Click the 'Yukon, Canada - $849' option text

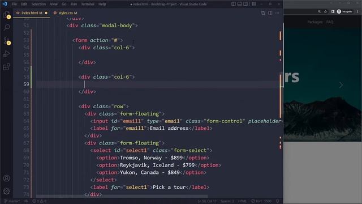click(x=149, y=172)
